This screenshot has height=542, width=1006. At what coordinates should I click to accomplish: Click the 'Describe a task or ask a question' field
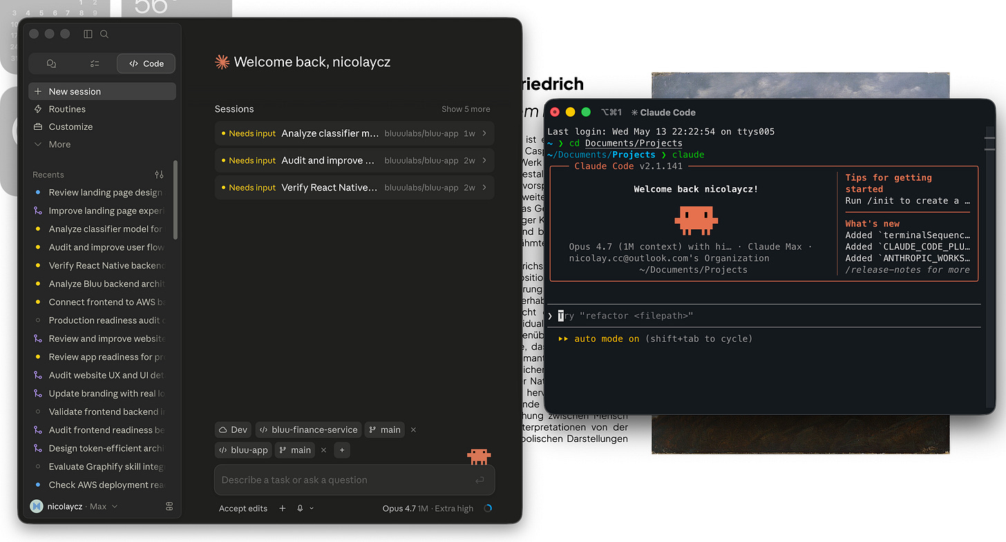(354, 480)
